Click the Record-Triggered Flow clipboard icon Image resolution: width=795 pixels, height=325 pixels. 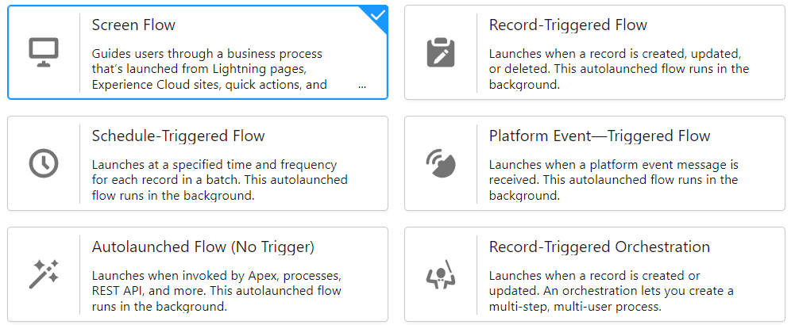coord(441,52)
